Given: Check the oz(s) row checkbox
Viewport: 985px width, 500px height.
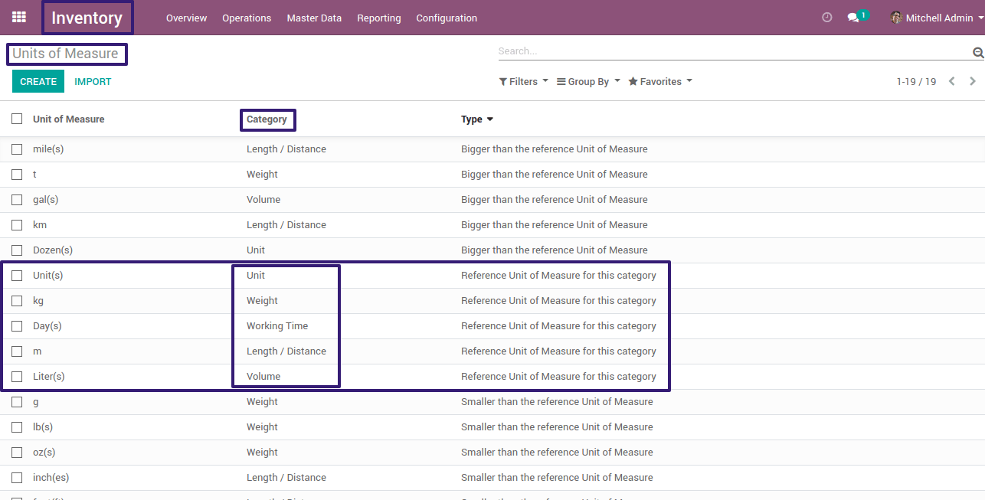Looking at the screenshot, I should [x=17, y=453].
